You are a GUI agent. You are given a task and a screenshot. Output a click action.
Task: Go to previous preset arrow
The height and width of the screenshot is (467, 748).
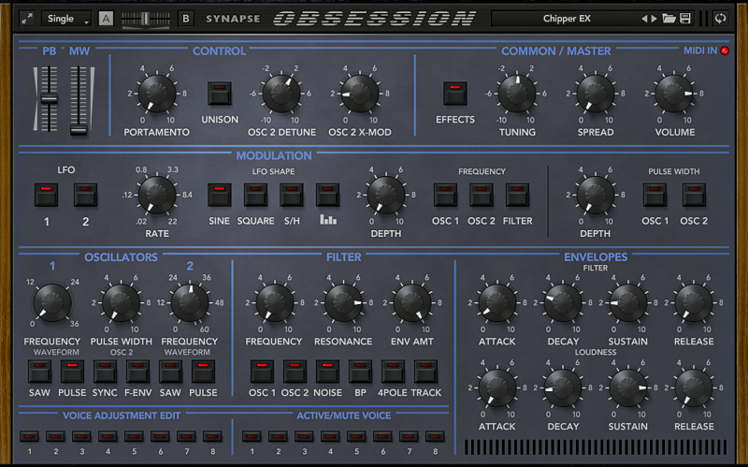[644, 19]
